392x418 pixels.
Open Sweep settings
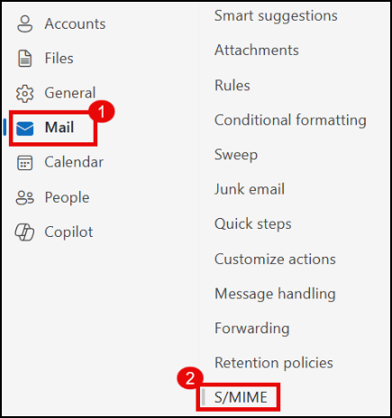tap(236, 155)
